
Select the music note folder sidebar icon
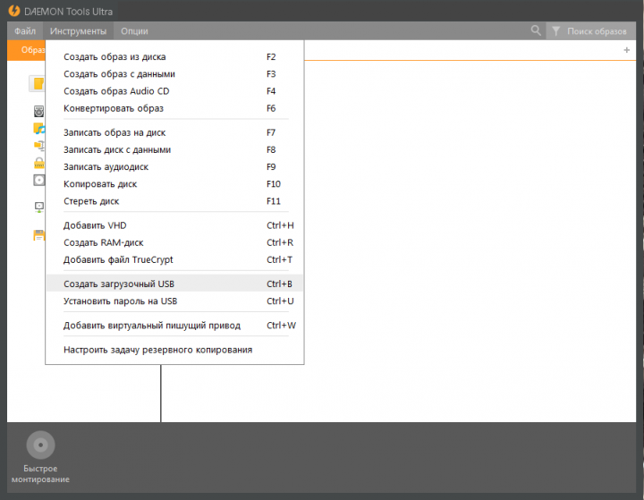click(x=39, y=129)
